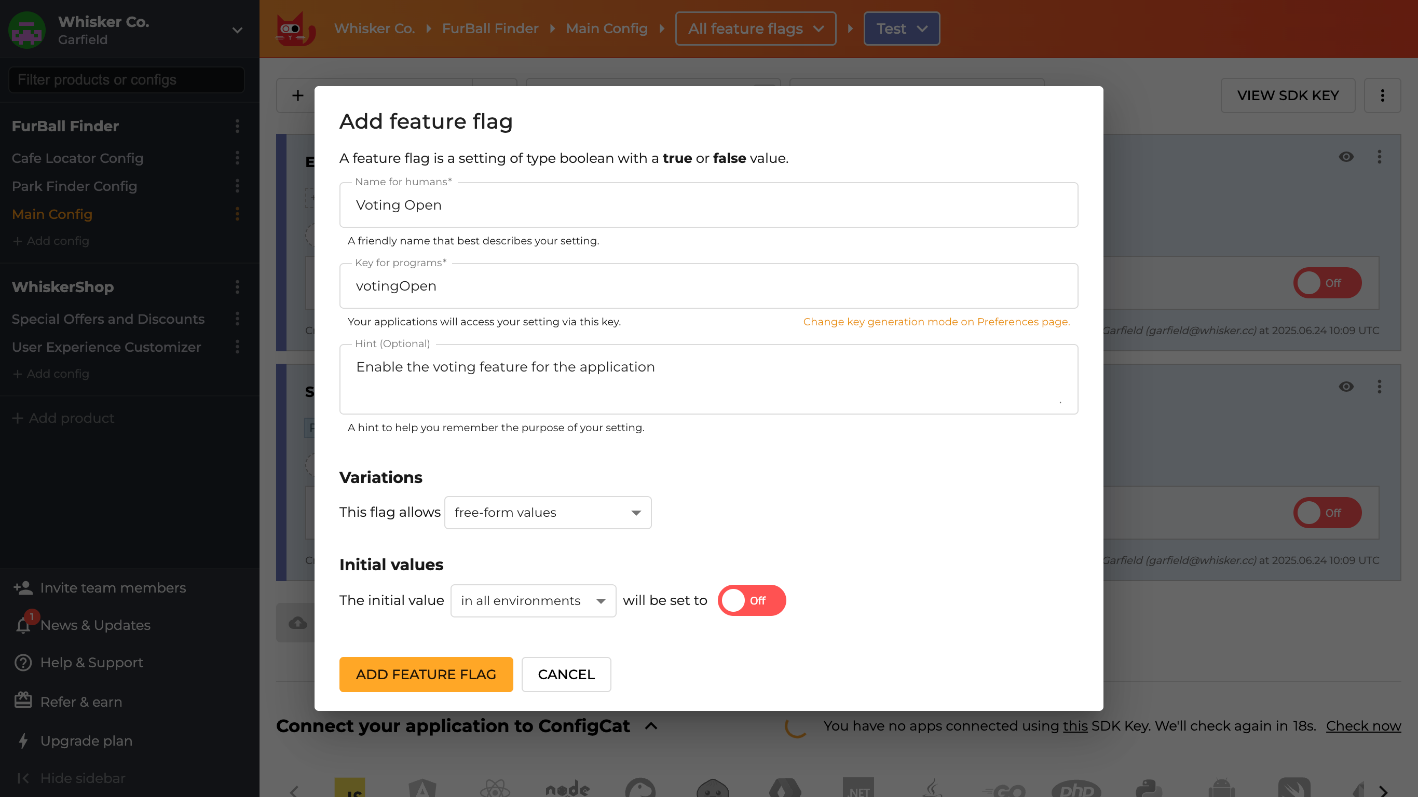
Task: Click the Hint text field
Action: point(708,379)
